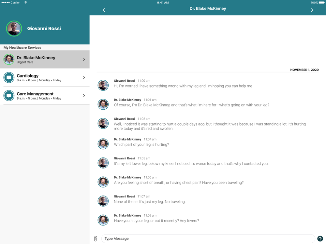Send the message with the up-arrow button
Viewport: 326px width, 244px height.
pyautogui.click(x=320, y=238)
